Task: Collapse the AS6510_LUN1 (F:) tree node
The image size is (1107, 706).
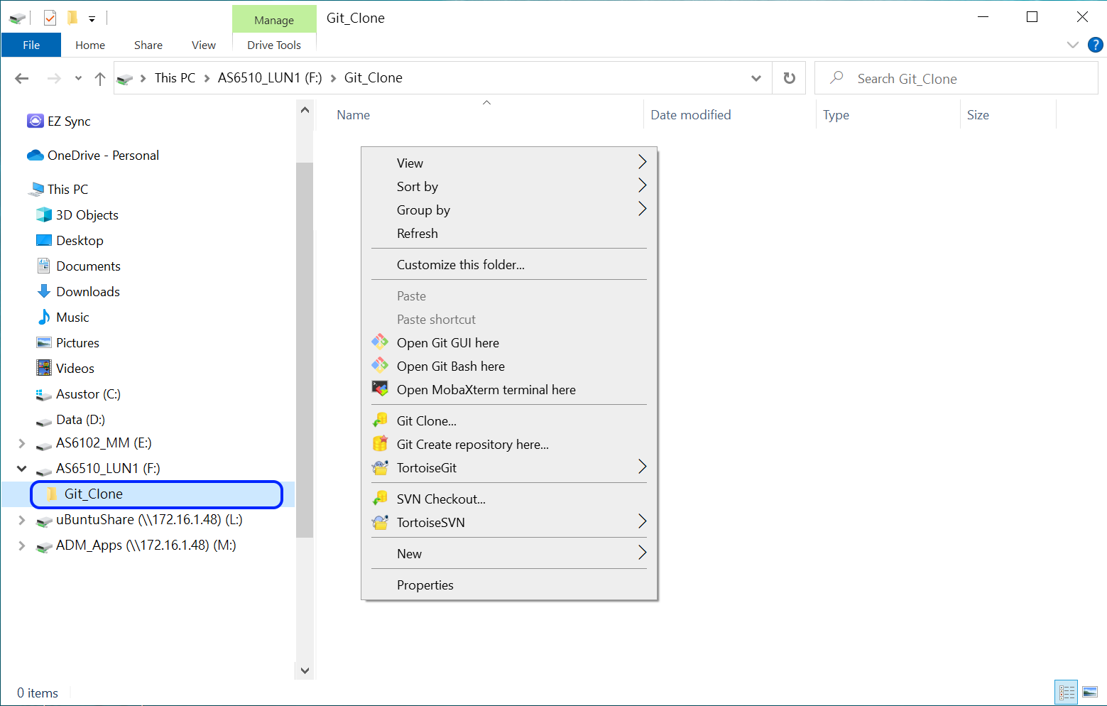Action: tap(22, 468)
